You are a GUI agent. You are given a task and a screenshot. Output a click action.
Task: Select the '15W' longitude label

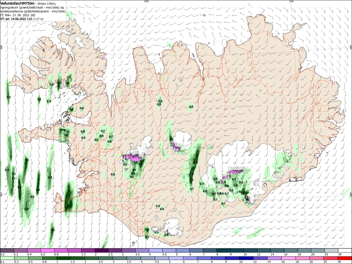point(291,1)
